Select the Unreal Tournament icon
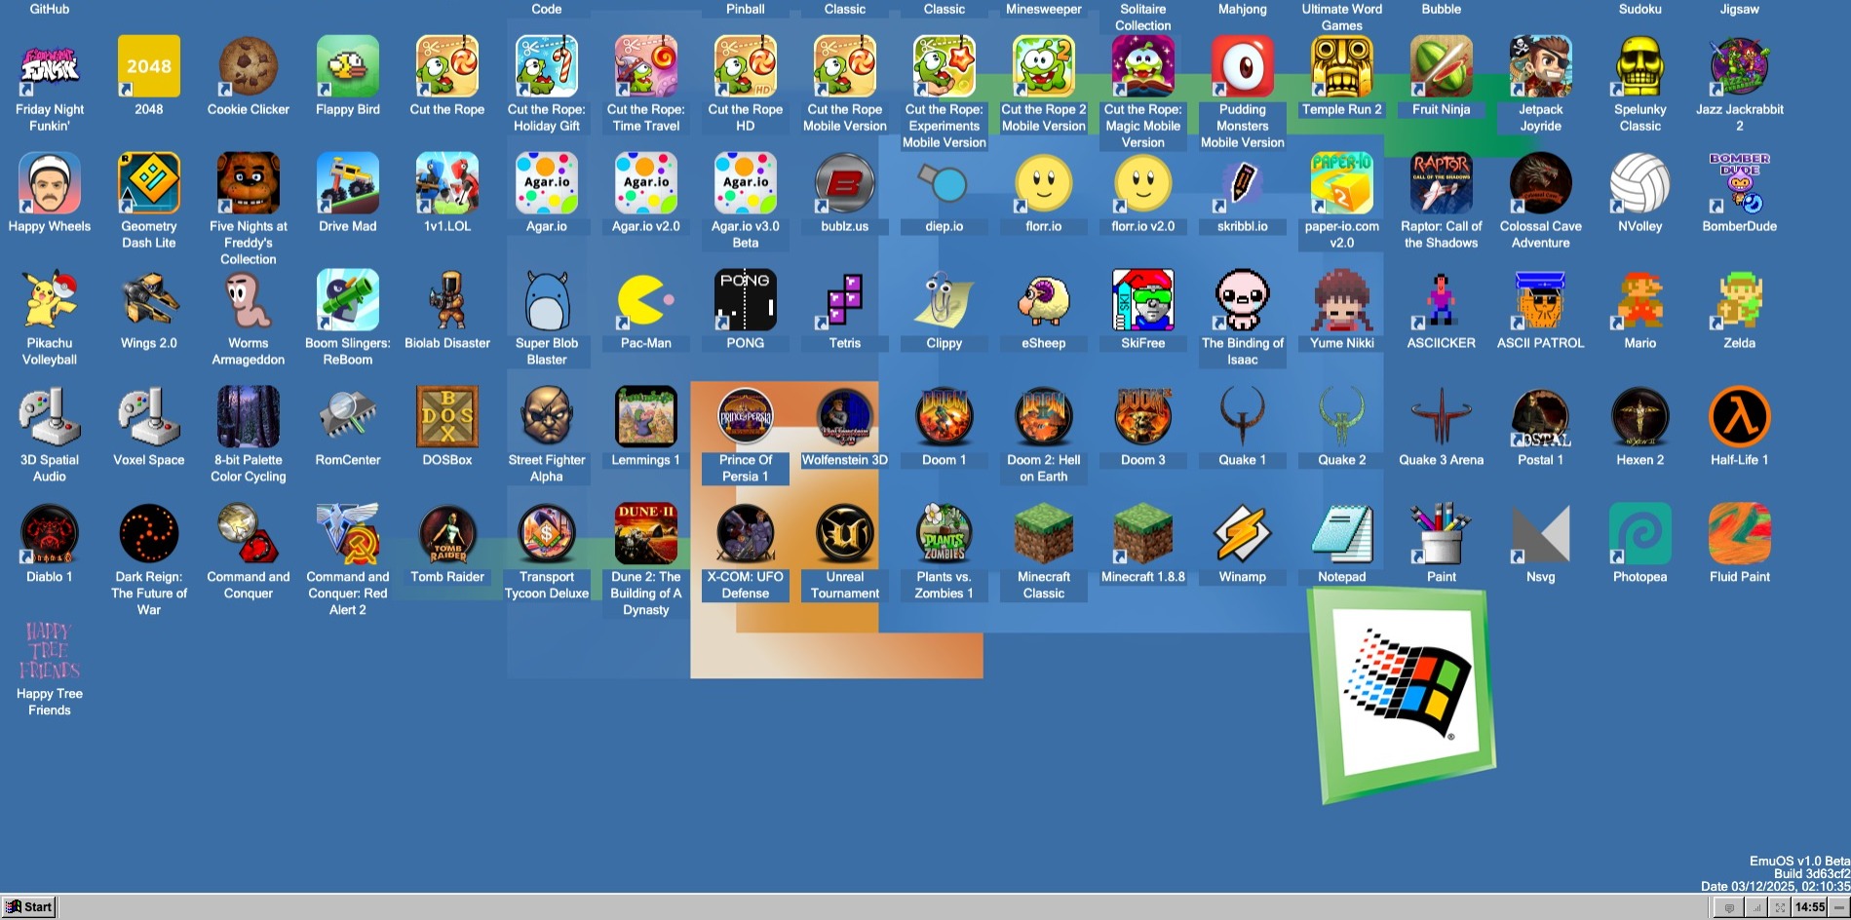This screenshot has width=1851, height=920. (845, 534)
